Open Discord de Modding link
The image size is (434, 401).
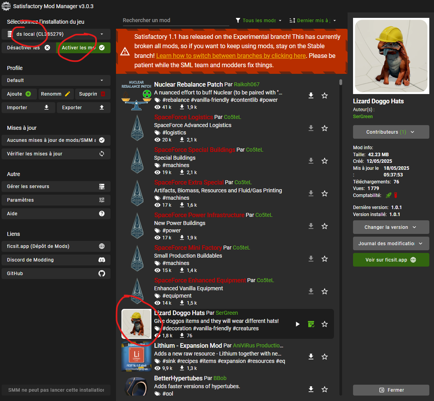click(x=56, y=260)
